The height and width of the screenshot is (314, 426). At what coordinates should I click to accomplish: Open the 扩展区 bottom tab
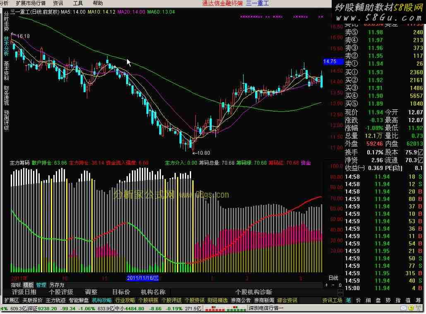point(12,300)
